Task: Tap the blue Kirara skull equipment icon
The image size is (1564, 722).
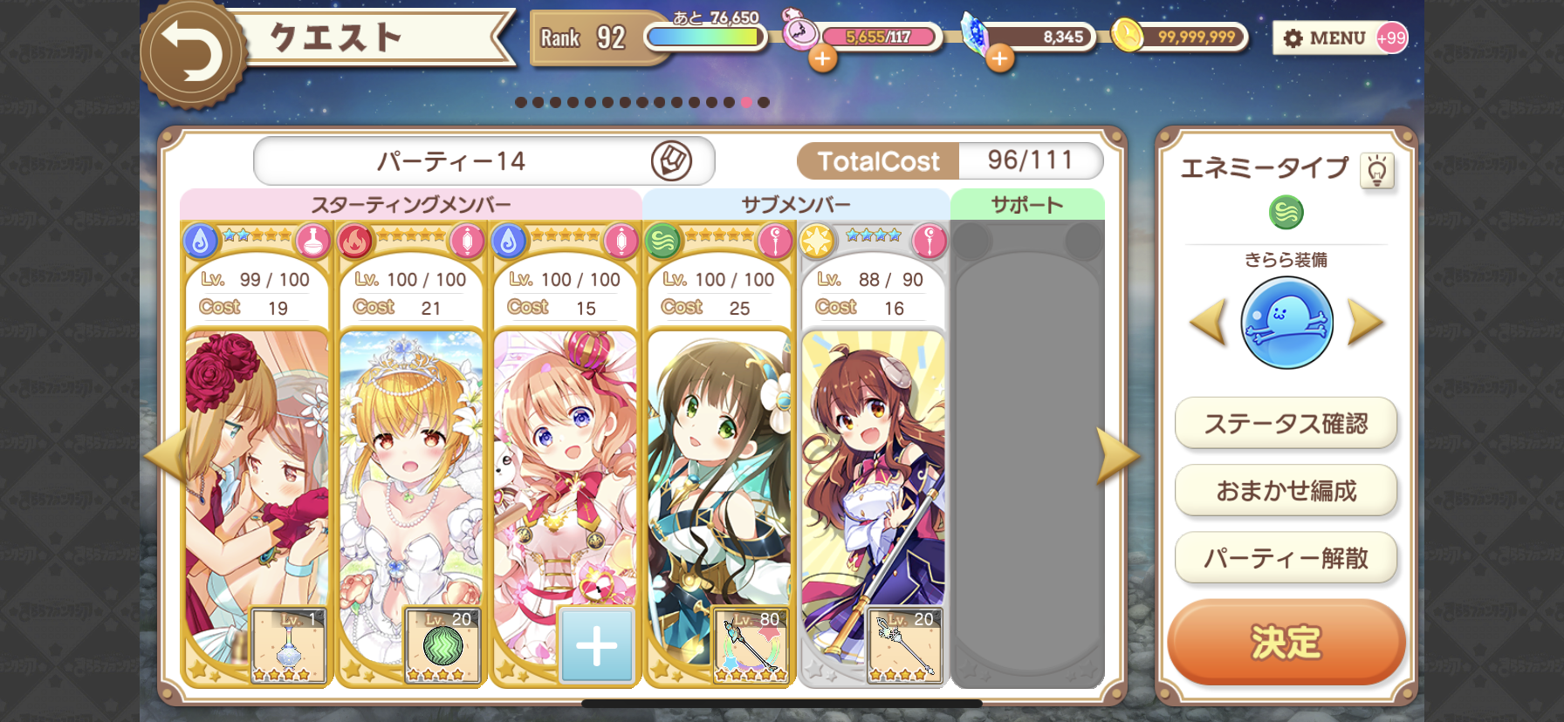Action: pyautogui.click(x=1286, y=323)
